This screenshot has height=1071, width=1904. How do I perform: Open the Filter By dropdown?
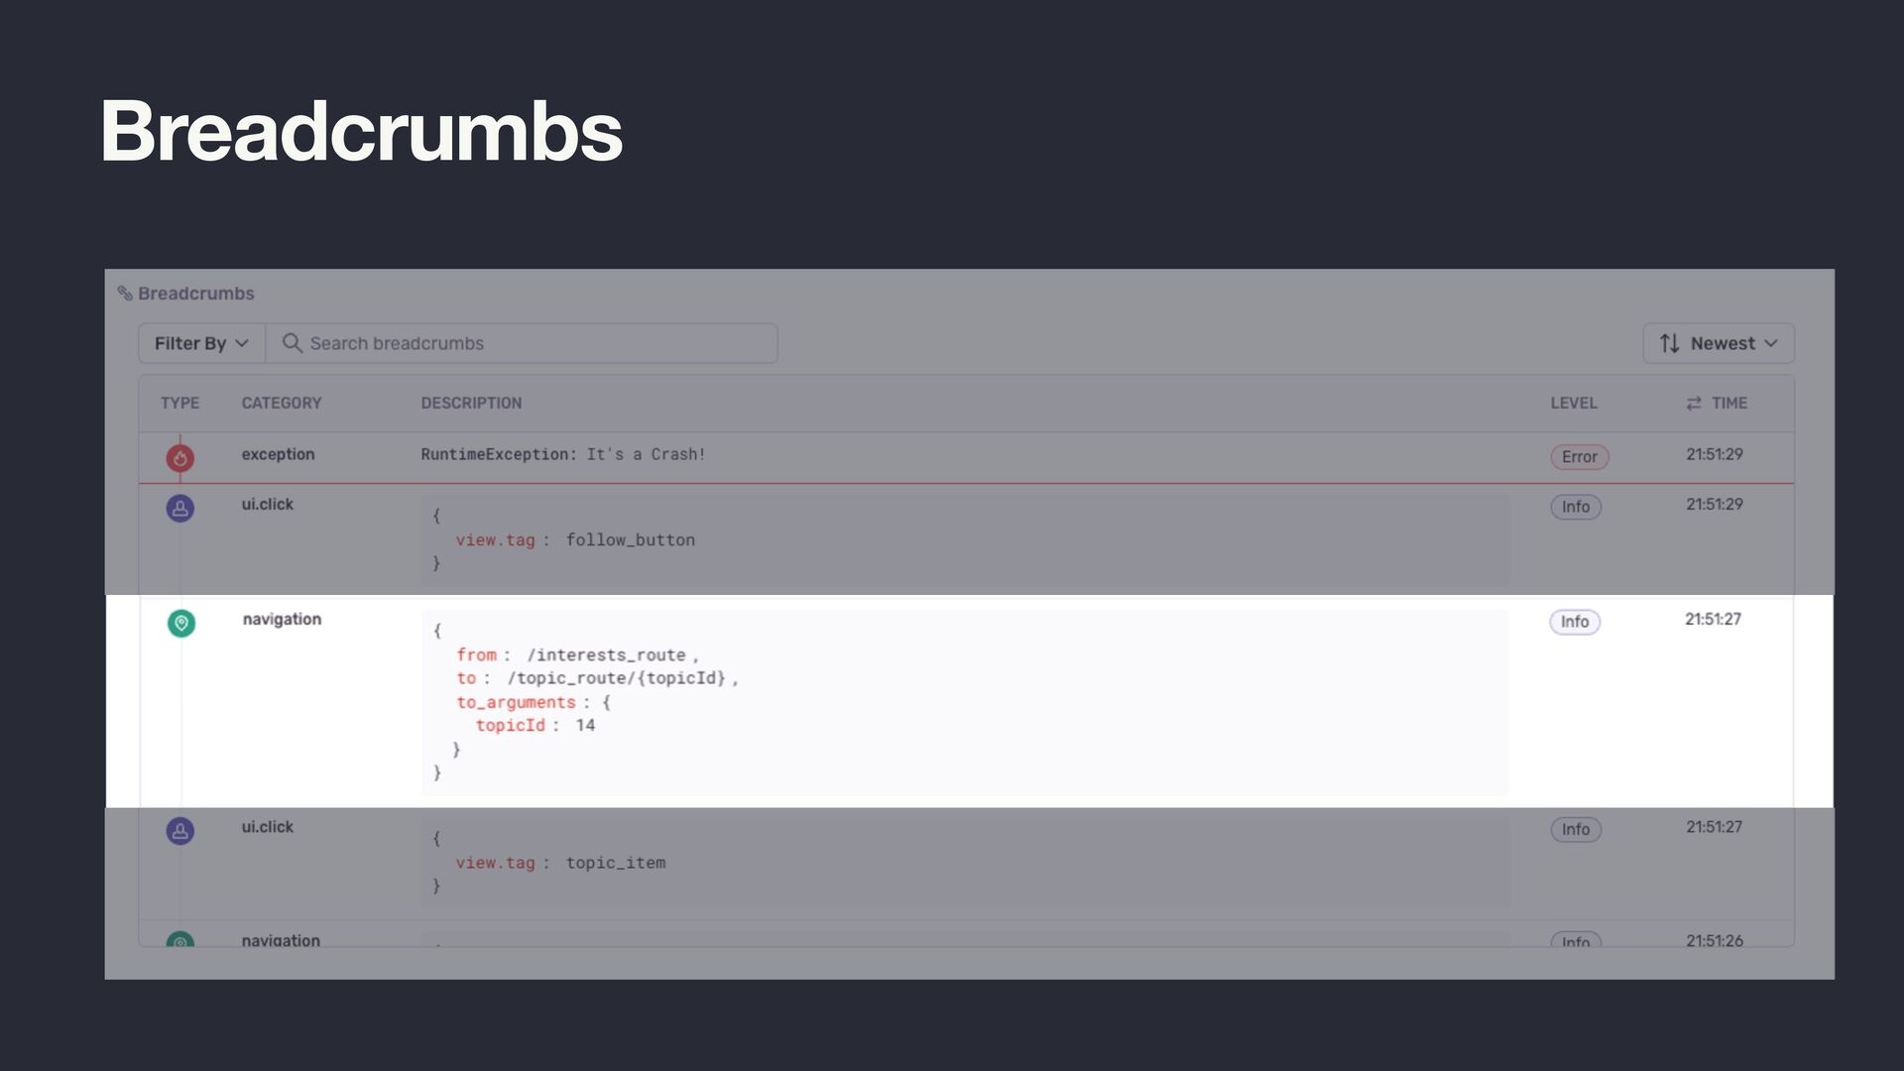tap(201, 343)
